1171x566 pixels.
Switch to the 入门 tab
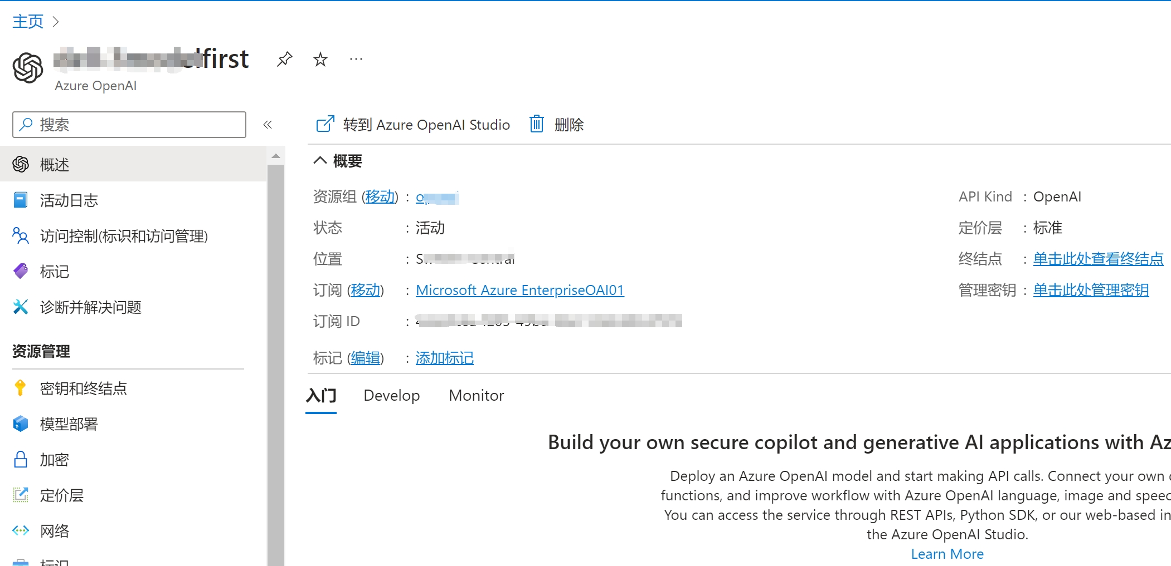tap(321, 396)
